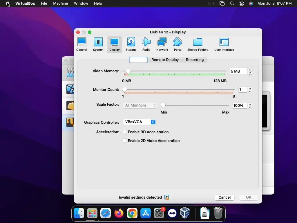Open the User Interface settings section
The width and height of the screenshot is (297, 223).
[x=224, y=44]
